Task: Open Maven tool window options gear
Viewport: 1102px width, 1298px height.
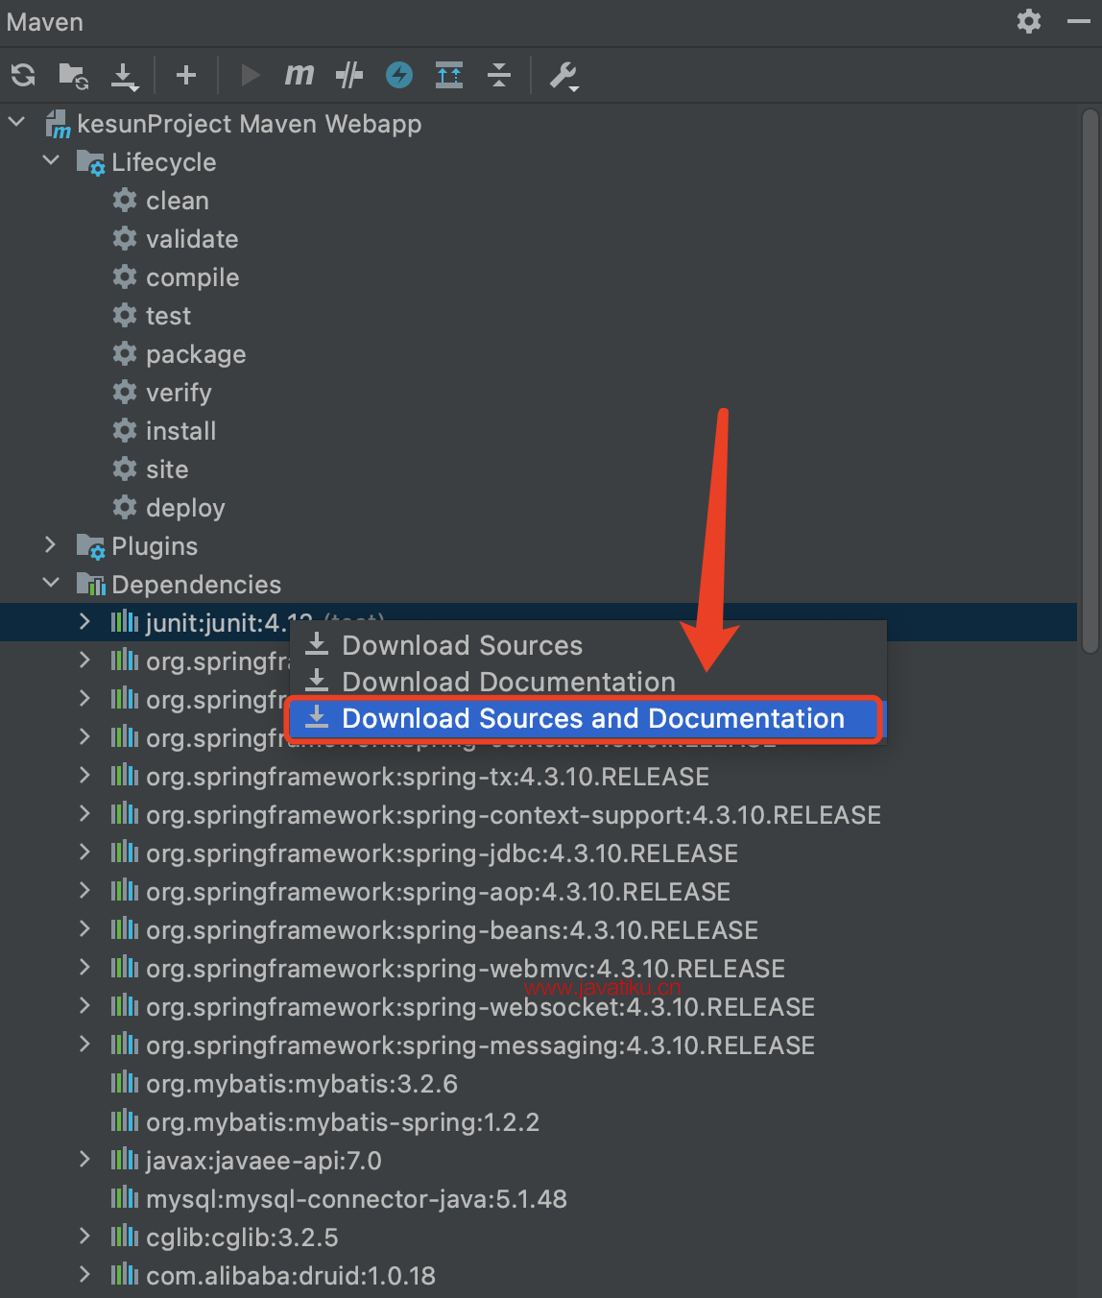Action: pos(1029,21)
